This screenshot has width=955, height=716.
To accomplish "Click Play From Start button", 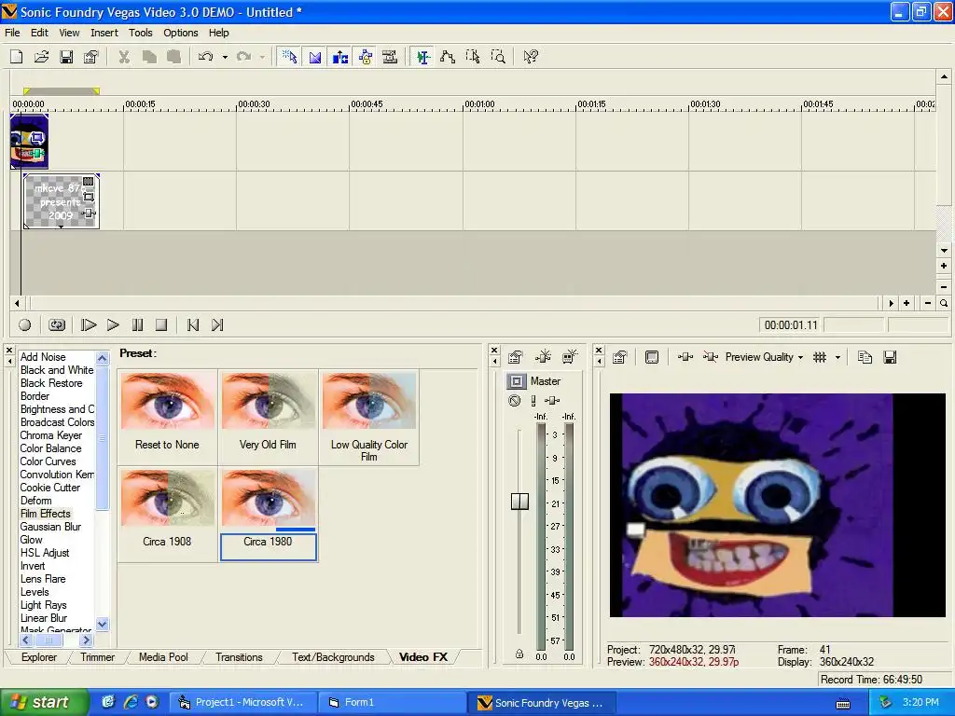I will (x=89, y=325).
